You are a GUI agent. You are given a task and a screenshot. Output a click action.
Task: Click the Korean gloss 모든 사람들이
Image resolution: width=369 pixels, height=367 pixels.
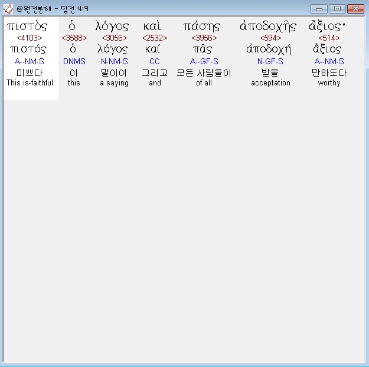[x=204, y=73]
